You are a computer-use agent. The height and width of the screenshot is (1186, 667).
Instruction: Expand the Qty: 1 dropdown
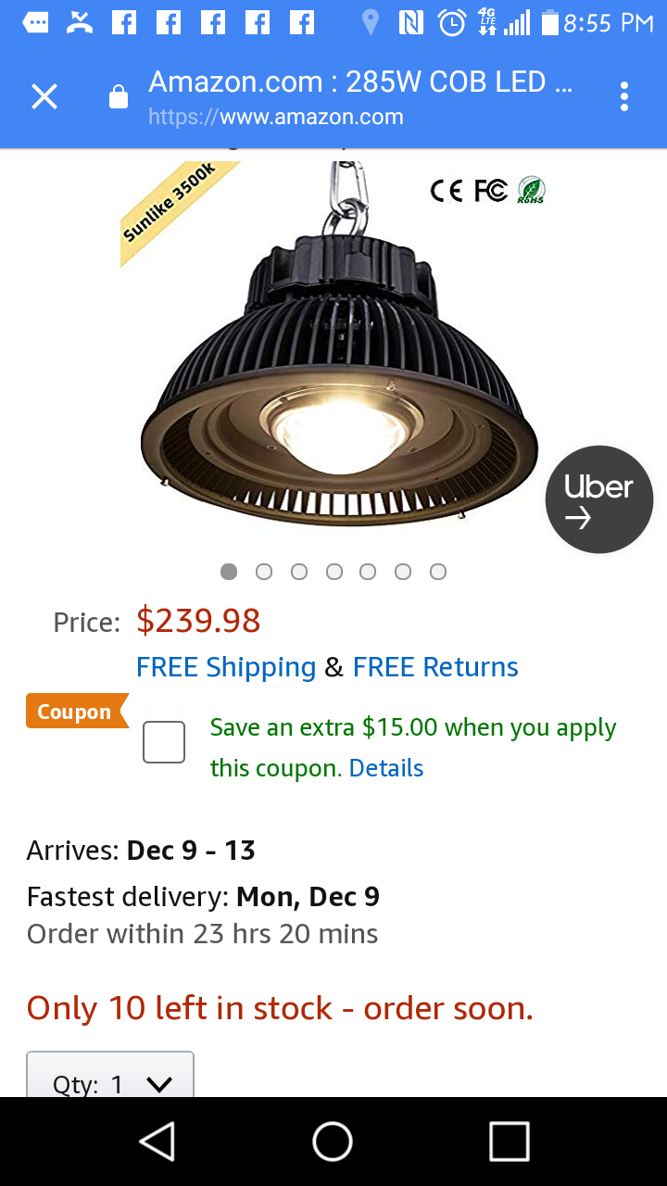click(x=110, y=1075)
